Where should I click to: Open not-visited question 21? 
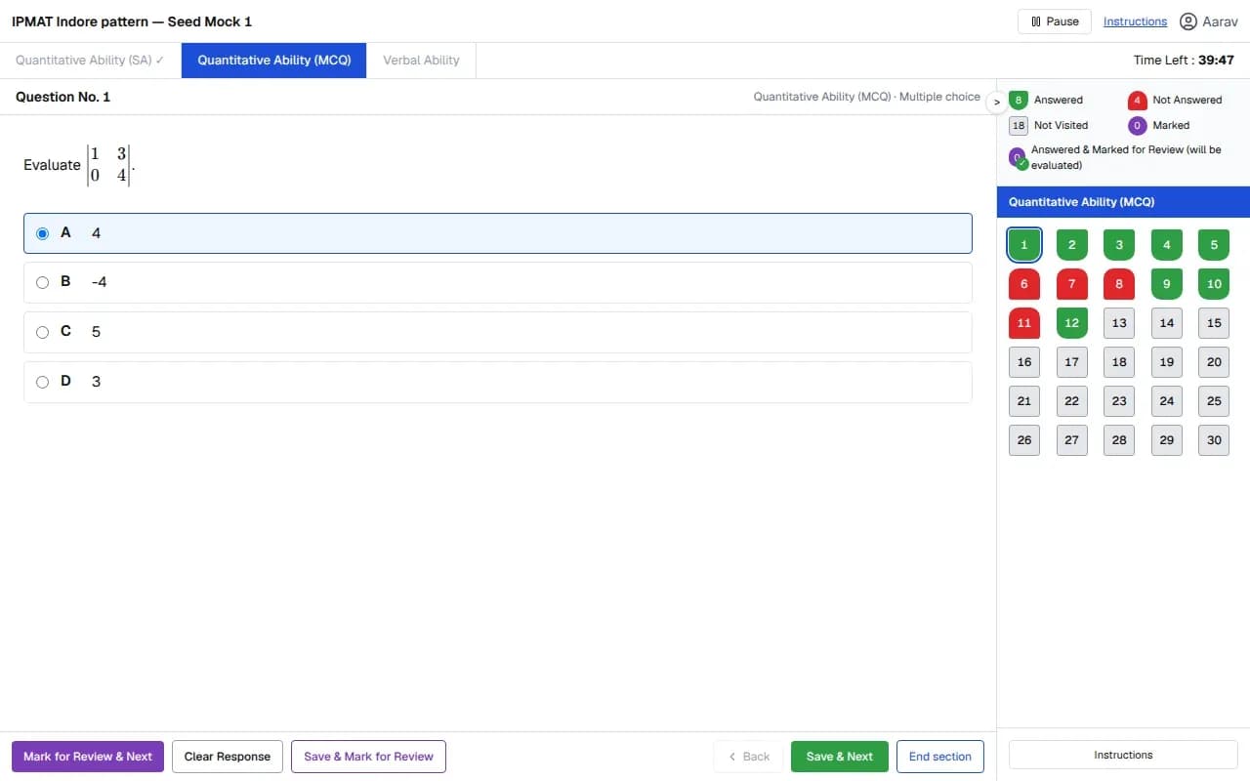[1023, 401]
